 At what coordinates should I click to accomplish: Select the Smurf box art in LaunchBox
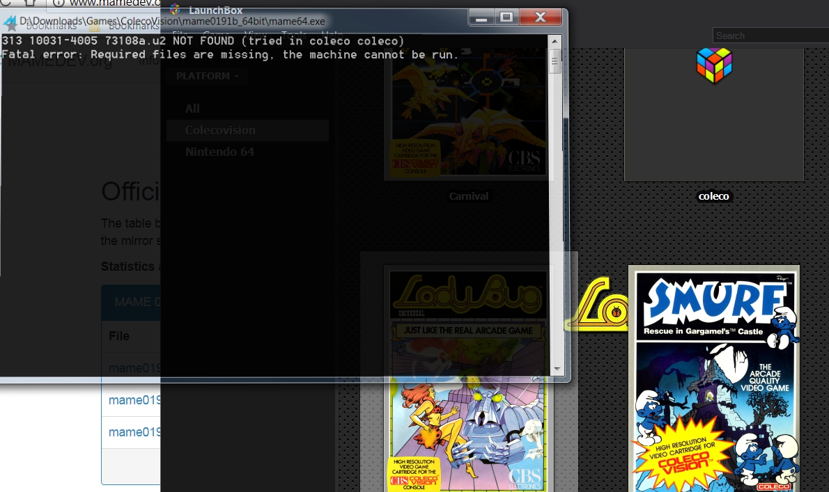[714, 379]
